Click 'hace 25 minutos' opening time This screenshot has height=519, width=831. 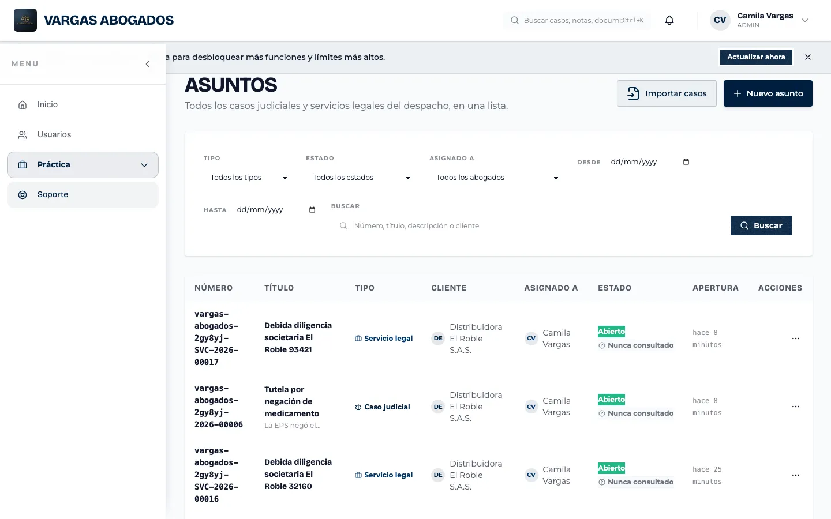coord(707,475)
